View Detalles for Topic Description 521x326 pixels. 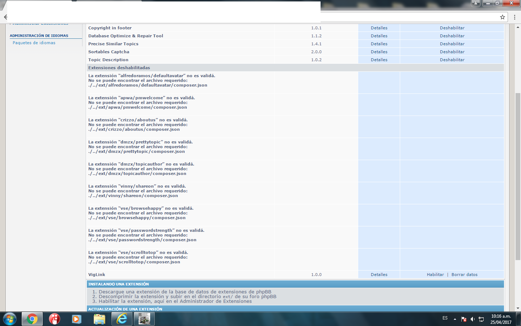click(379, 60)
